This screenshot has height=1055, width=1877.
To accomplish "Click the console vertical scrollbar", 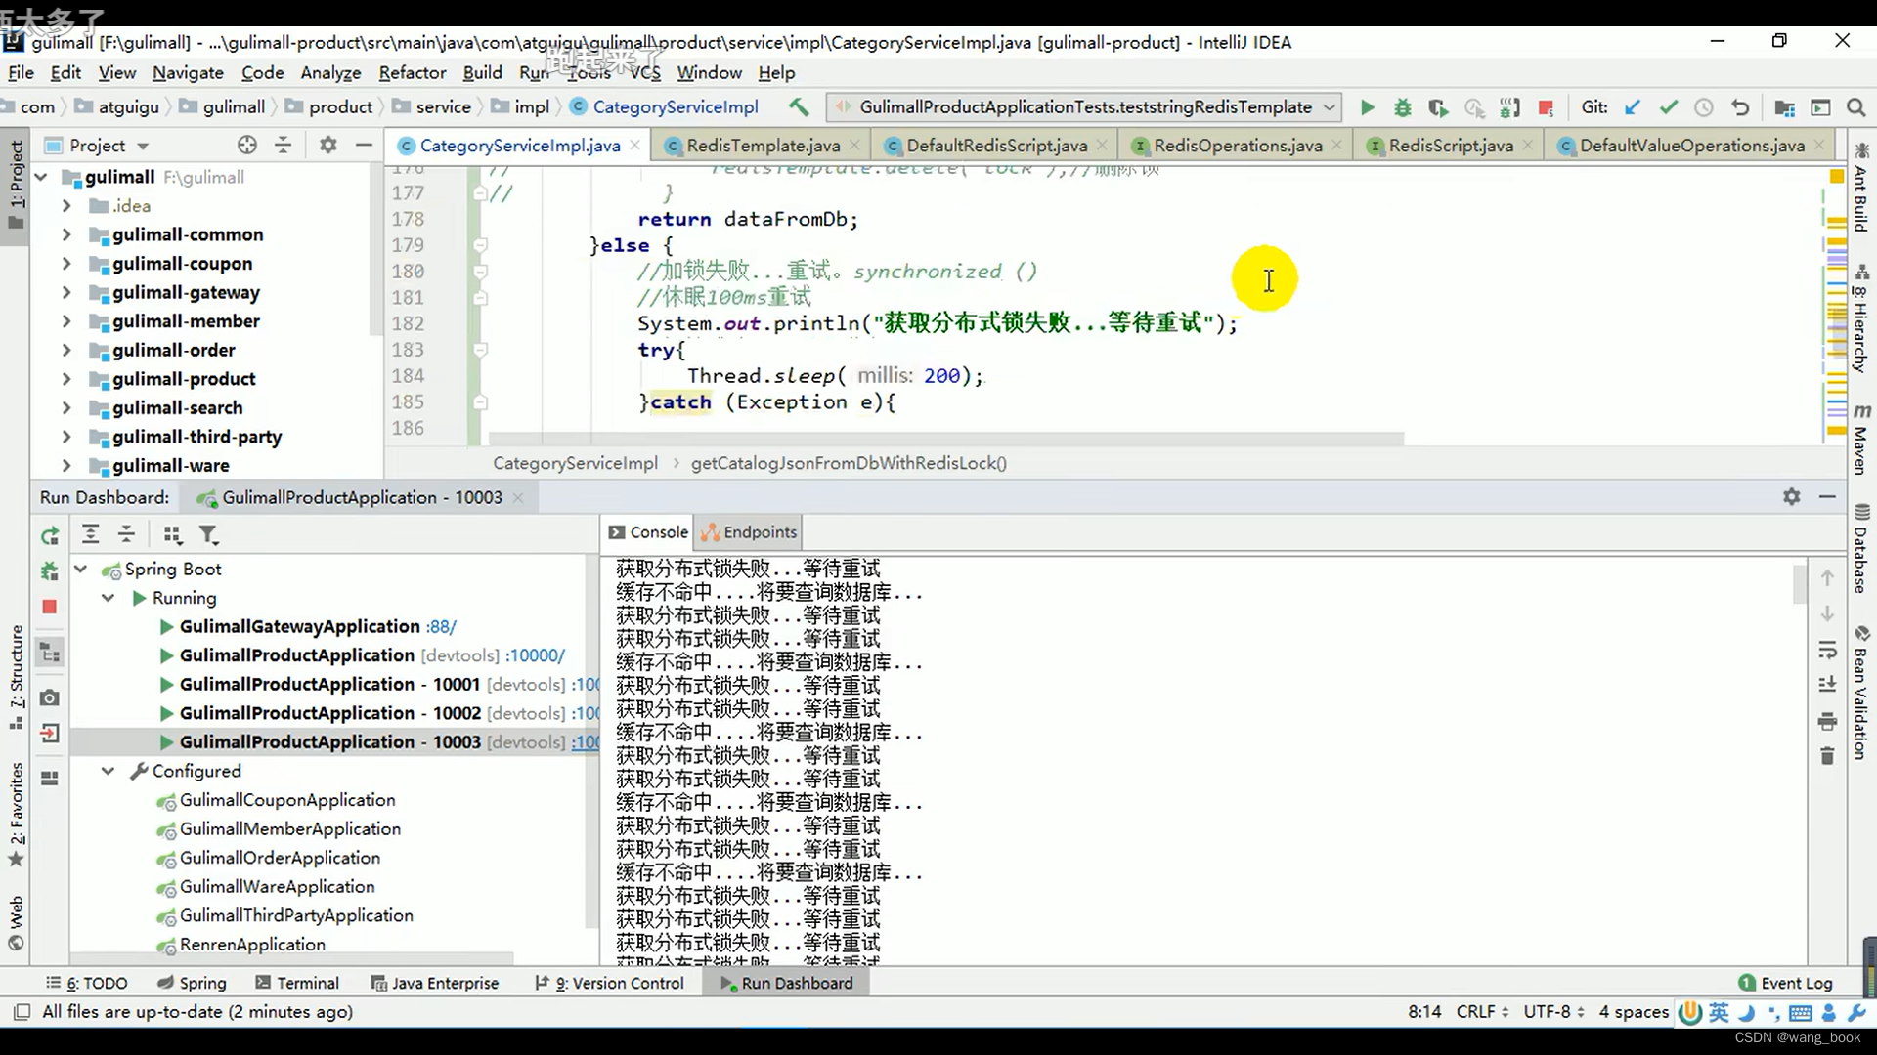I will [1799, 583].
